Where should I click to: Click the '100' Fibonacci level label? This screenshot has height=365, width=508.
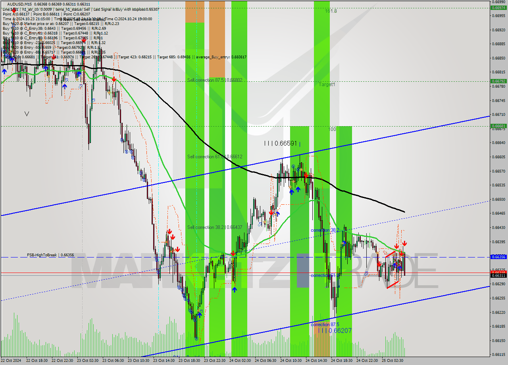pos(332,129)
